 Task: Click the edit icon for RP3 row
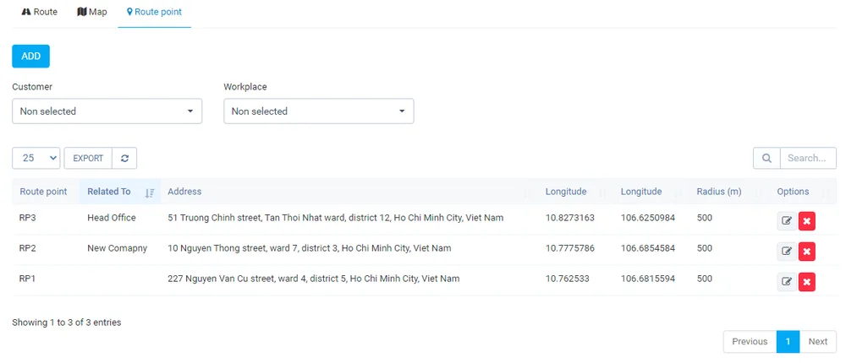pos(787,221)
